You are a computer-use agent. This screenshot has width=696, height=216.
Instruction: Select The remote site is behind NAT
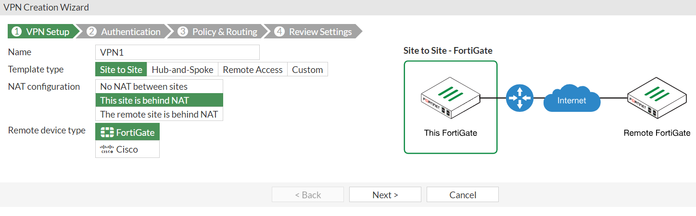pyautogui.click(x=159, y=114)
